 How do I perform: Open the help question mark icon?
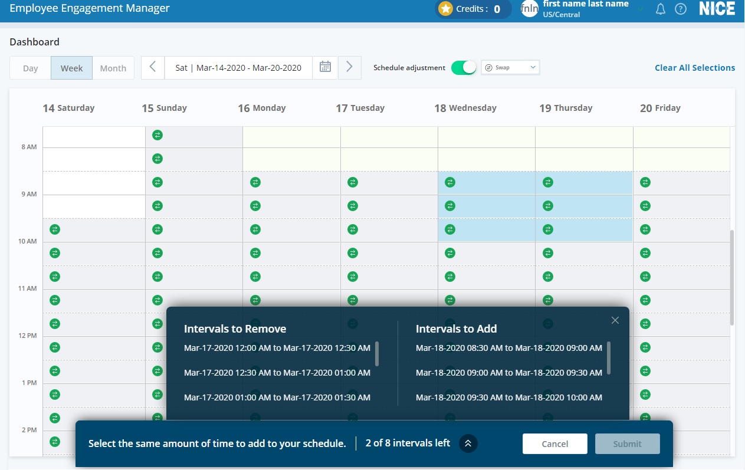pos(681,9)
